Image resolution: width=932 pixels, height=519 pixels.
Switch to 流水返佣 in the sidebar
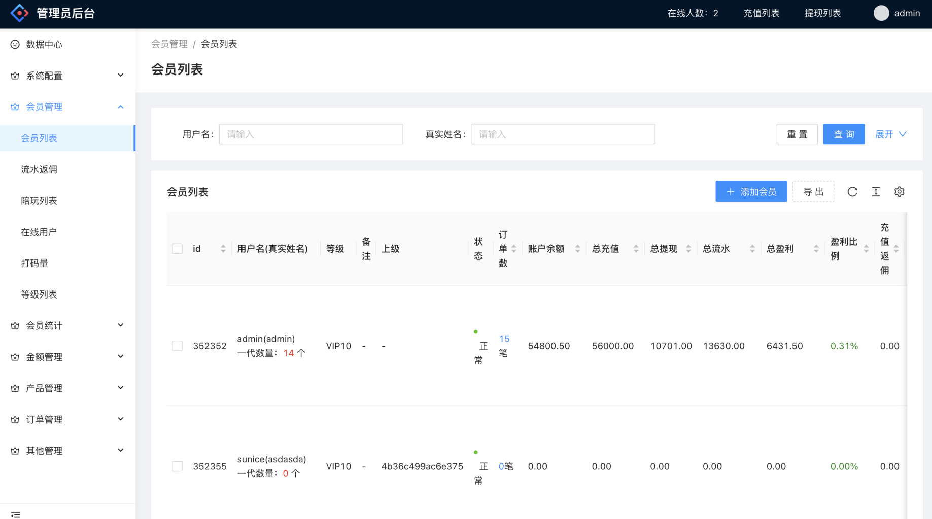[39, 169]
